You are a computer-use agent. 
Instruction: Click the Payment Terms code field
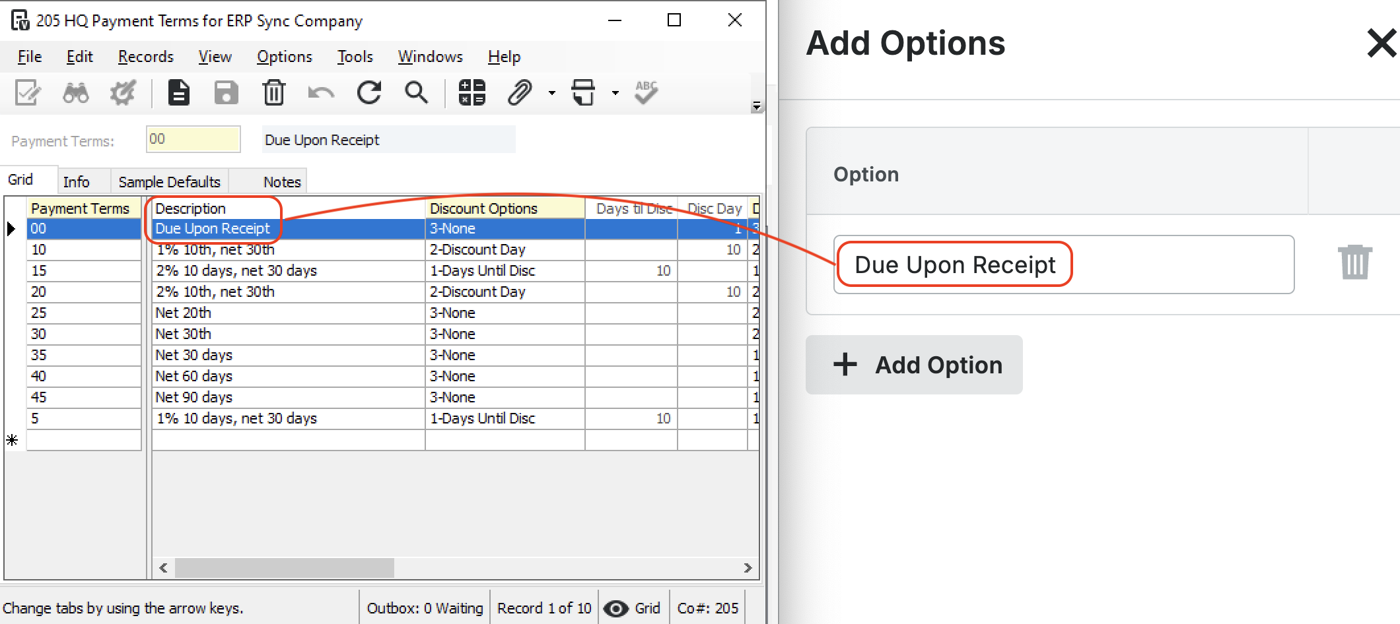193,139
